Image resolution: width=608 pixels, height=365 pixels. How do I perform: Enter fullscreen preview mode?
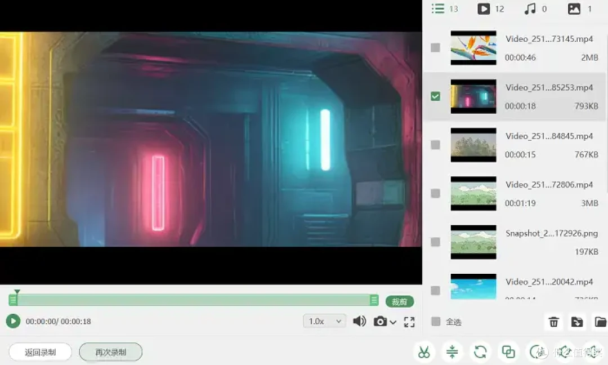[x=409, y=322]
